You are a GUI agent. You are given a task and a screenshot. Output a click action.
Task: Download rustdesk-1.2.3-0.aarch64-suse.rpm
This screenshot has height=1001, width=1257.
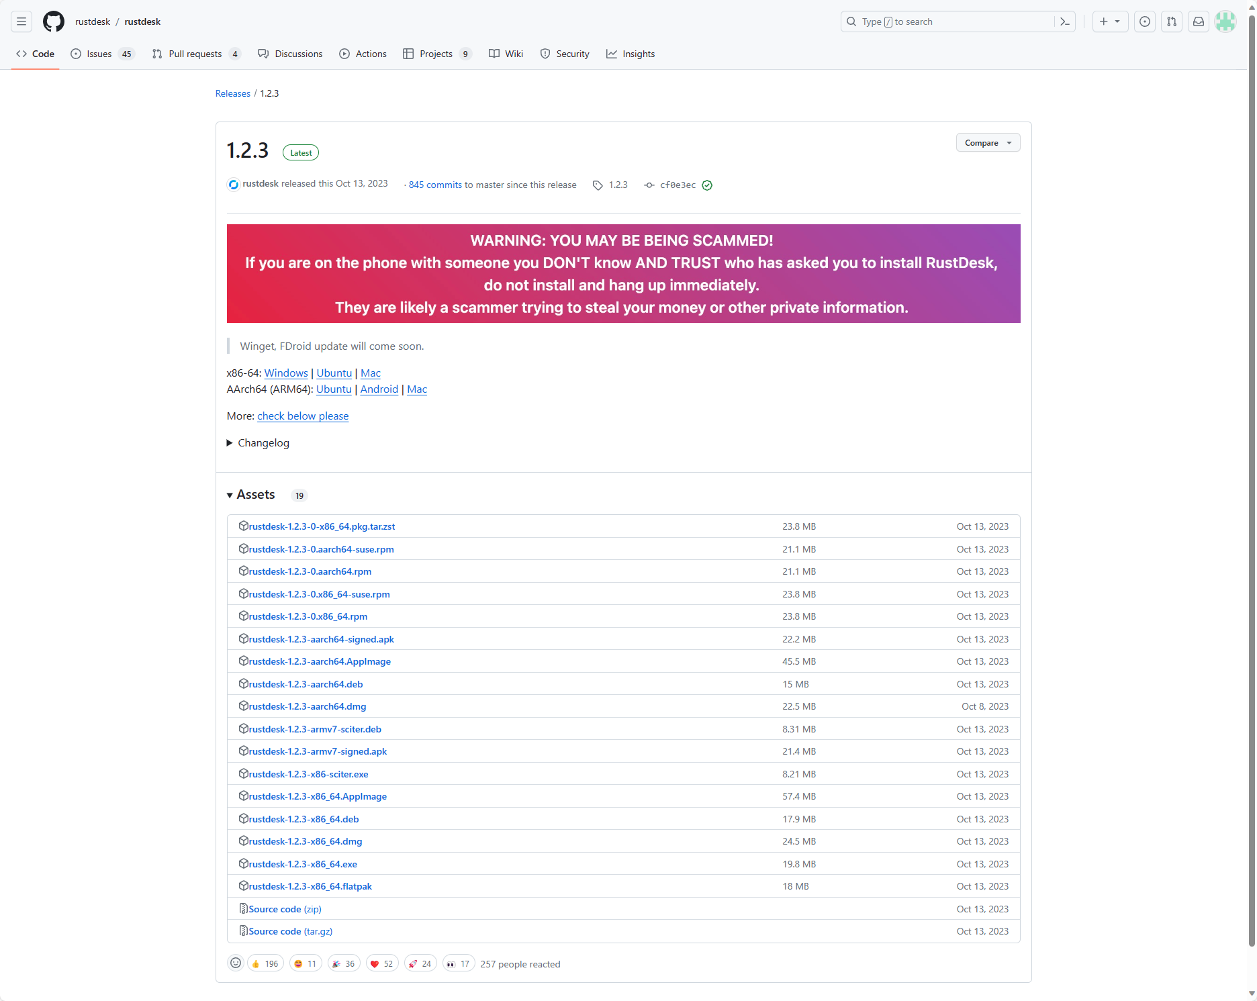click(321, 549)
